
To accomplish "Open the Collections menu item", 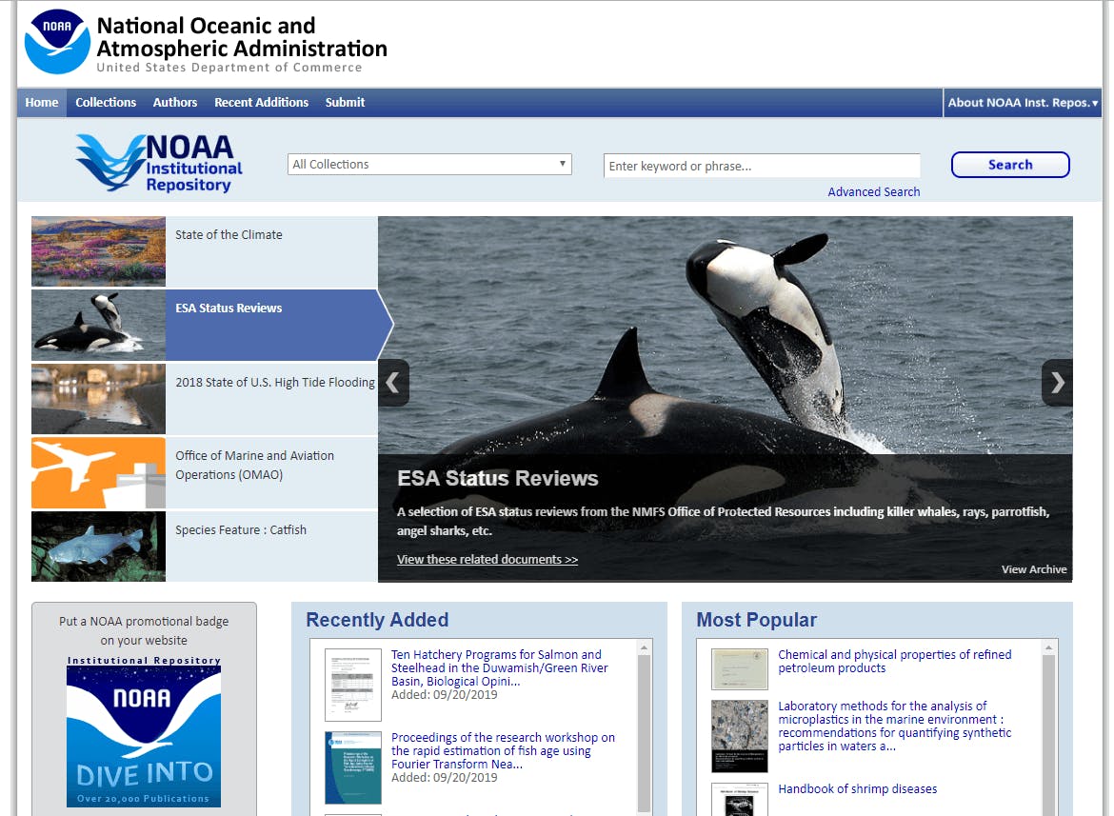I will 106,102.
